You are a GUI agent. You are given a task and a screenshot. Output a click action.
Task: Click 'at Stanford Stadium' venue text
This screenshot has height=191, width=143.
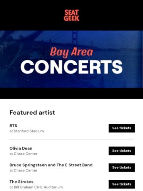[x=27, y=131]
